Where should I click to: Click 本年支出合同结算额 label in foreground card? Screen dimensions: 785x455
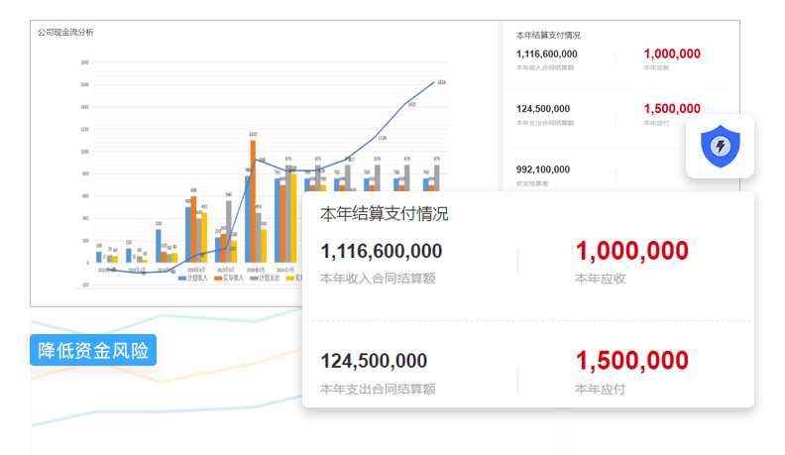click(x=378, y=389)
